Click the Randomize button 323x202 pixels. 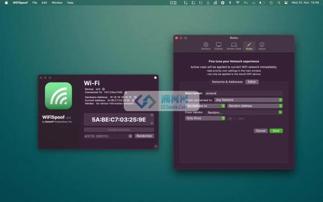tap(144, 136)
